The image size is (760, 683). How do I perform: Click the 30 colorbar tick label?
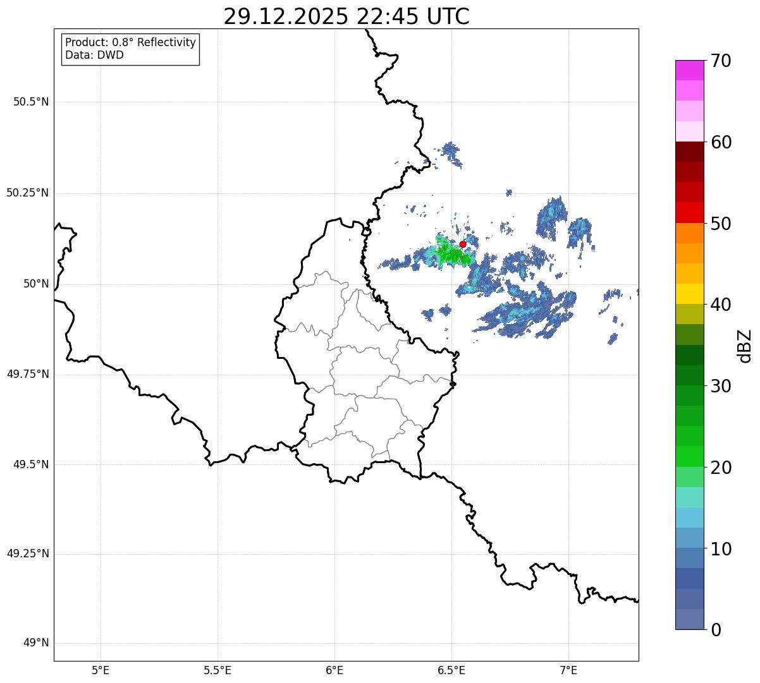click(721, 386)
